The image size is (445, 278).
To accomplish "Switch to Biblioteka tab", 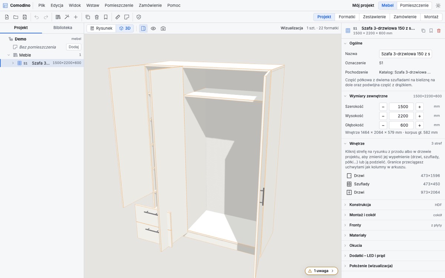I will click(63, 28).
